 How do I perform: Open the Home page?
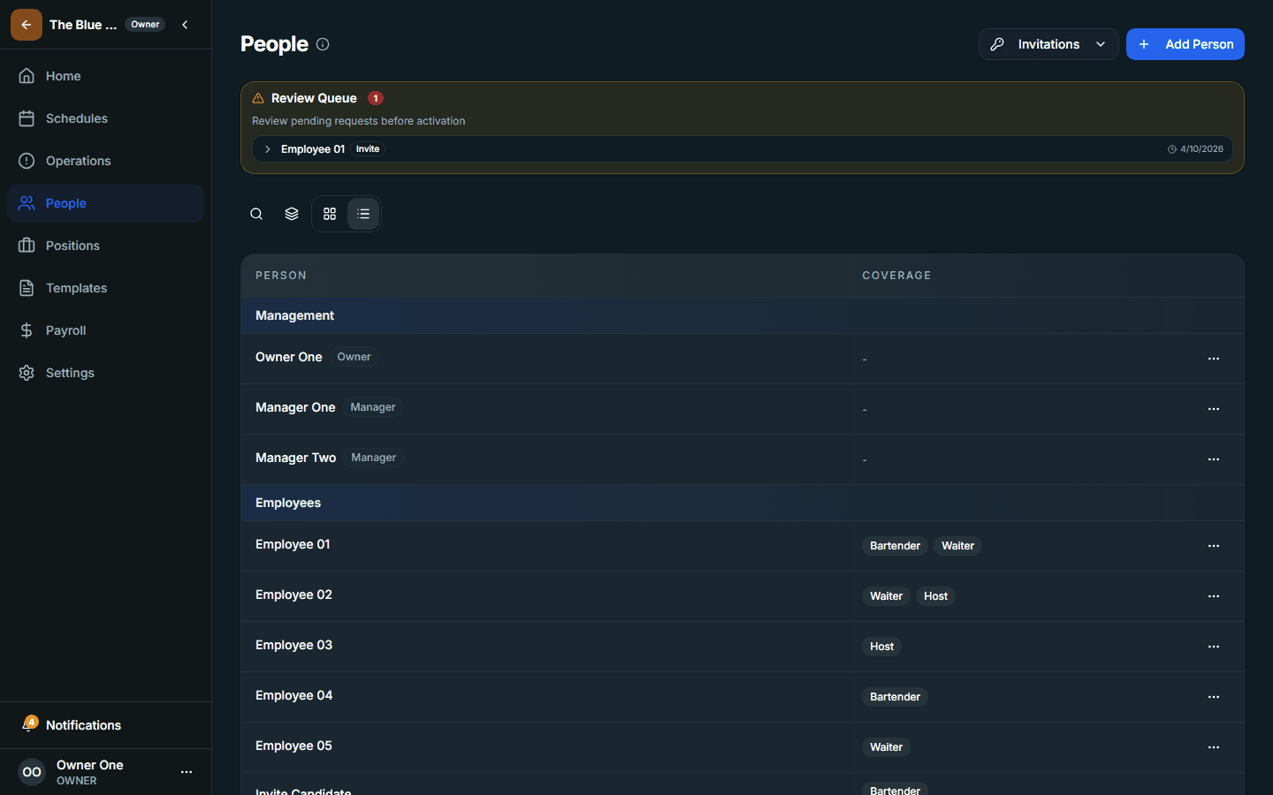(105, 76)
